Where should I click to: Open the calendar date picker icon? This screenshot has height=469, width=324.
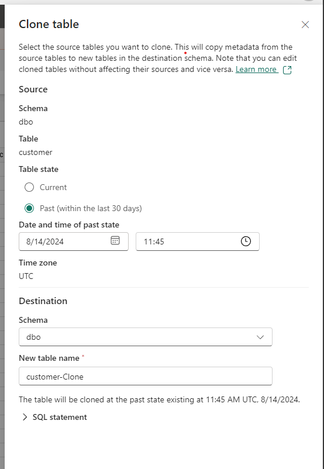click(115, 240)
